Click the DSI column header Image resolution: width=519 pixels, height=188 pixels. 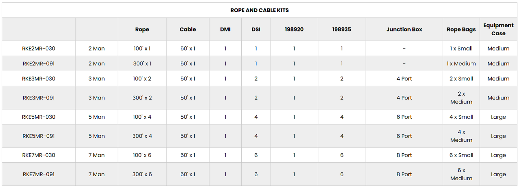[x=256, y=29]
